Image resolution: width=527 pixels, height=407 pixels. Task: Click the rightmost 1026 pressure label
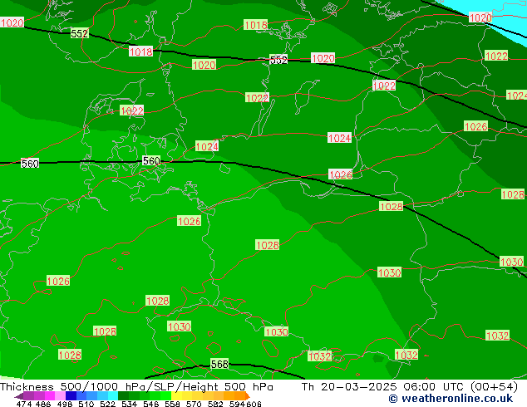[x=475, y=126]
